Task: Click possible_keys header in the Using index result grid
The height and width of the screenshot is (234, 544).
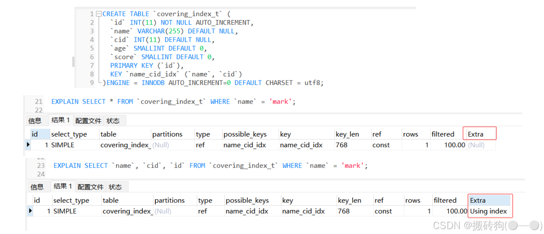Action: point(252,200)
